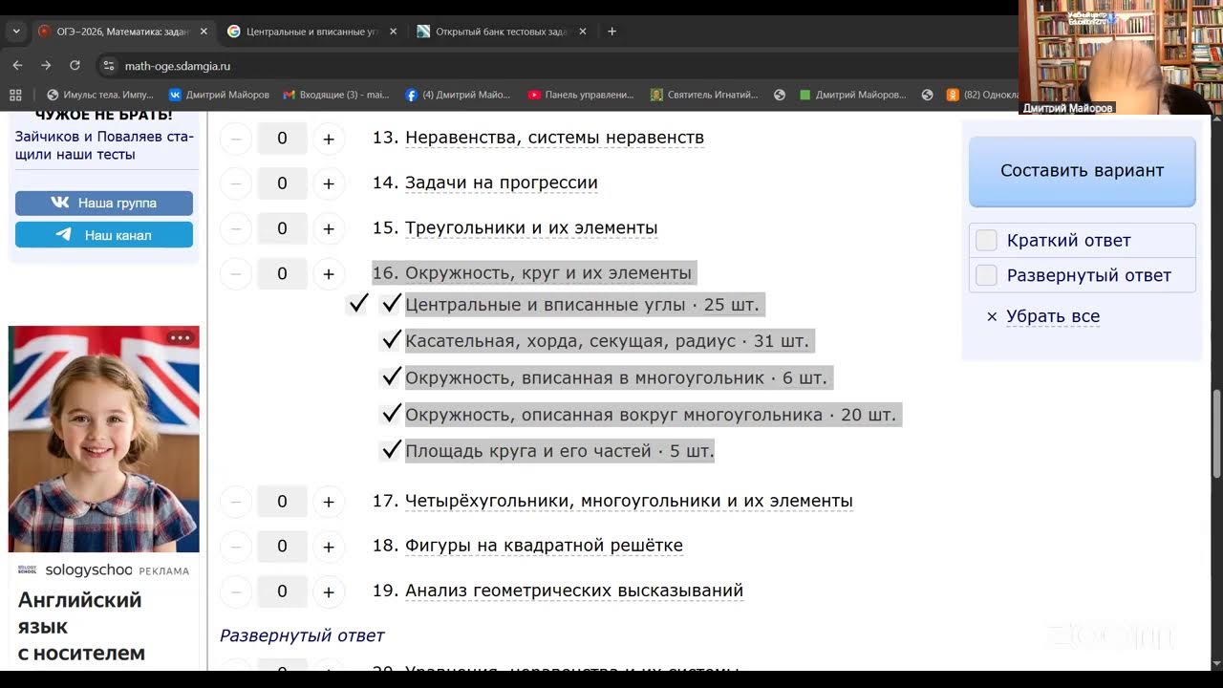
Task: Open the ad options three-dots menu
Action: pyautogui.click(x=180, y=337)
